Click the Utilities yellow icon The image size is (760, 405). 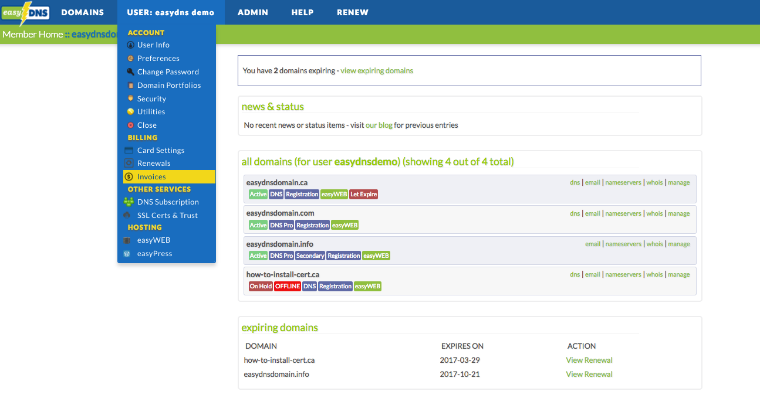(x=130, y=112)
